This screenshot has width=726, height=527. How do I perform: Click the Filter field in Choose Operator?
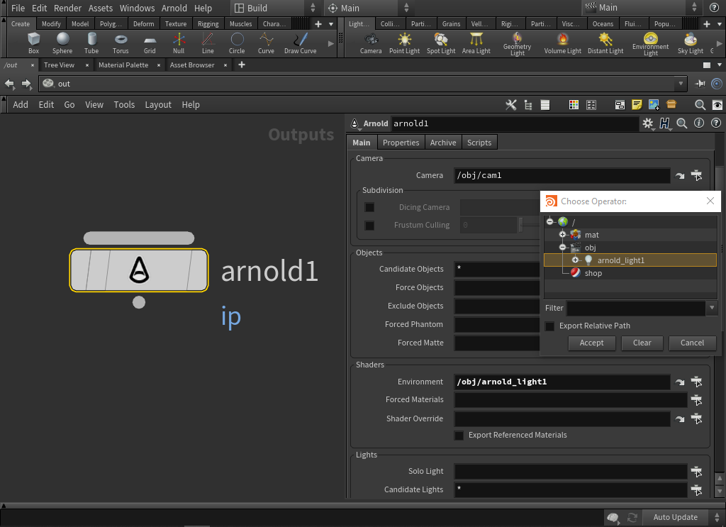click(x=636, y=308)
